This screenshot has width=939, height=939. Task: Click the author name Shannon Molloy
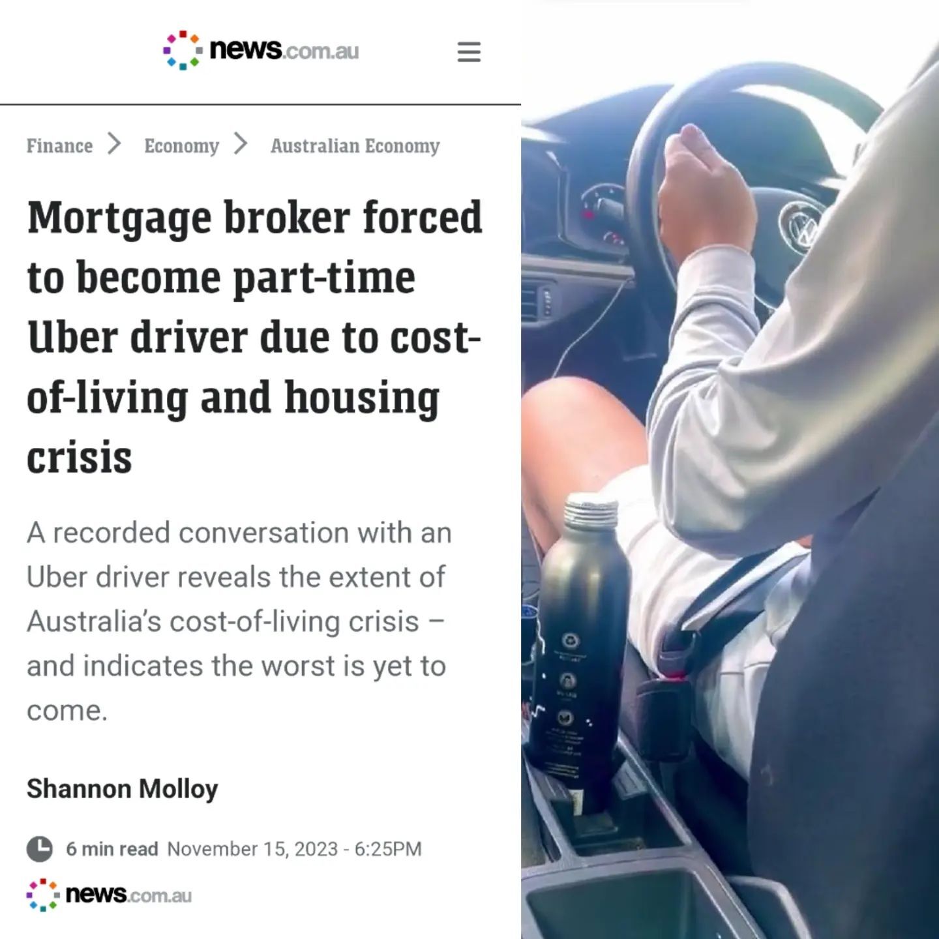pyautogui.click(x=123, y=789)
